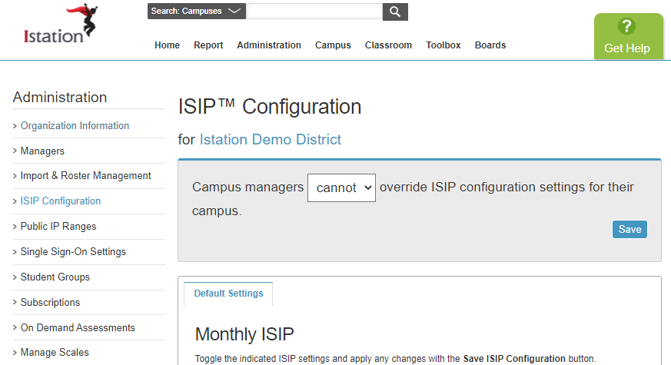Open Subscriptions in sidebar
Screen dimensions: 671x365
[x=50, y=302]
